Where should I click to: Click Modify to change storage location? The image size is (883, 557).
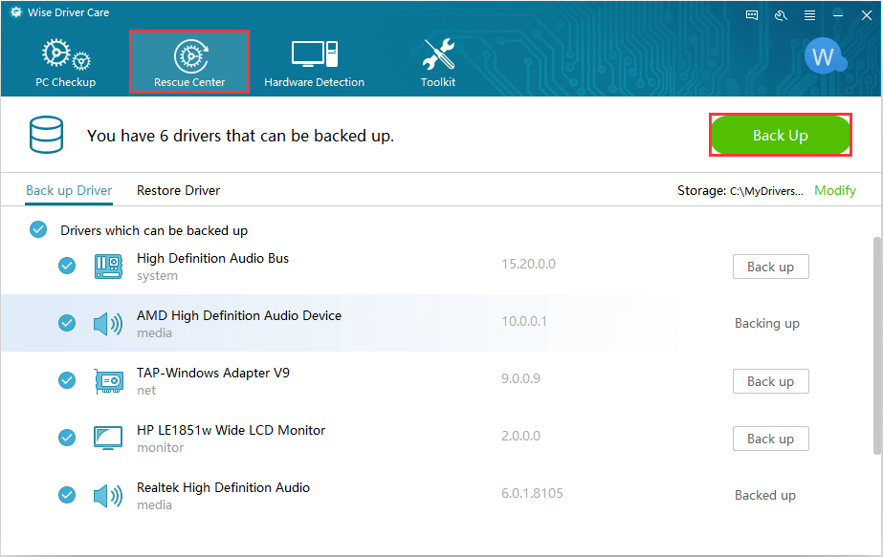[x=834, y=190]
